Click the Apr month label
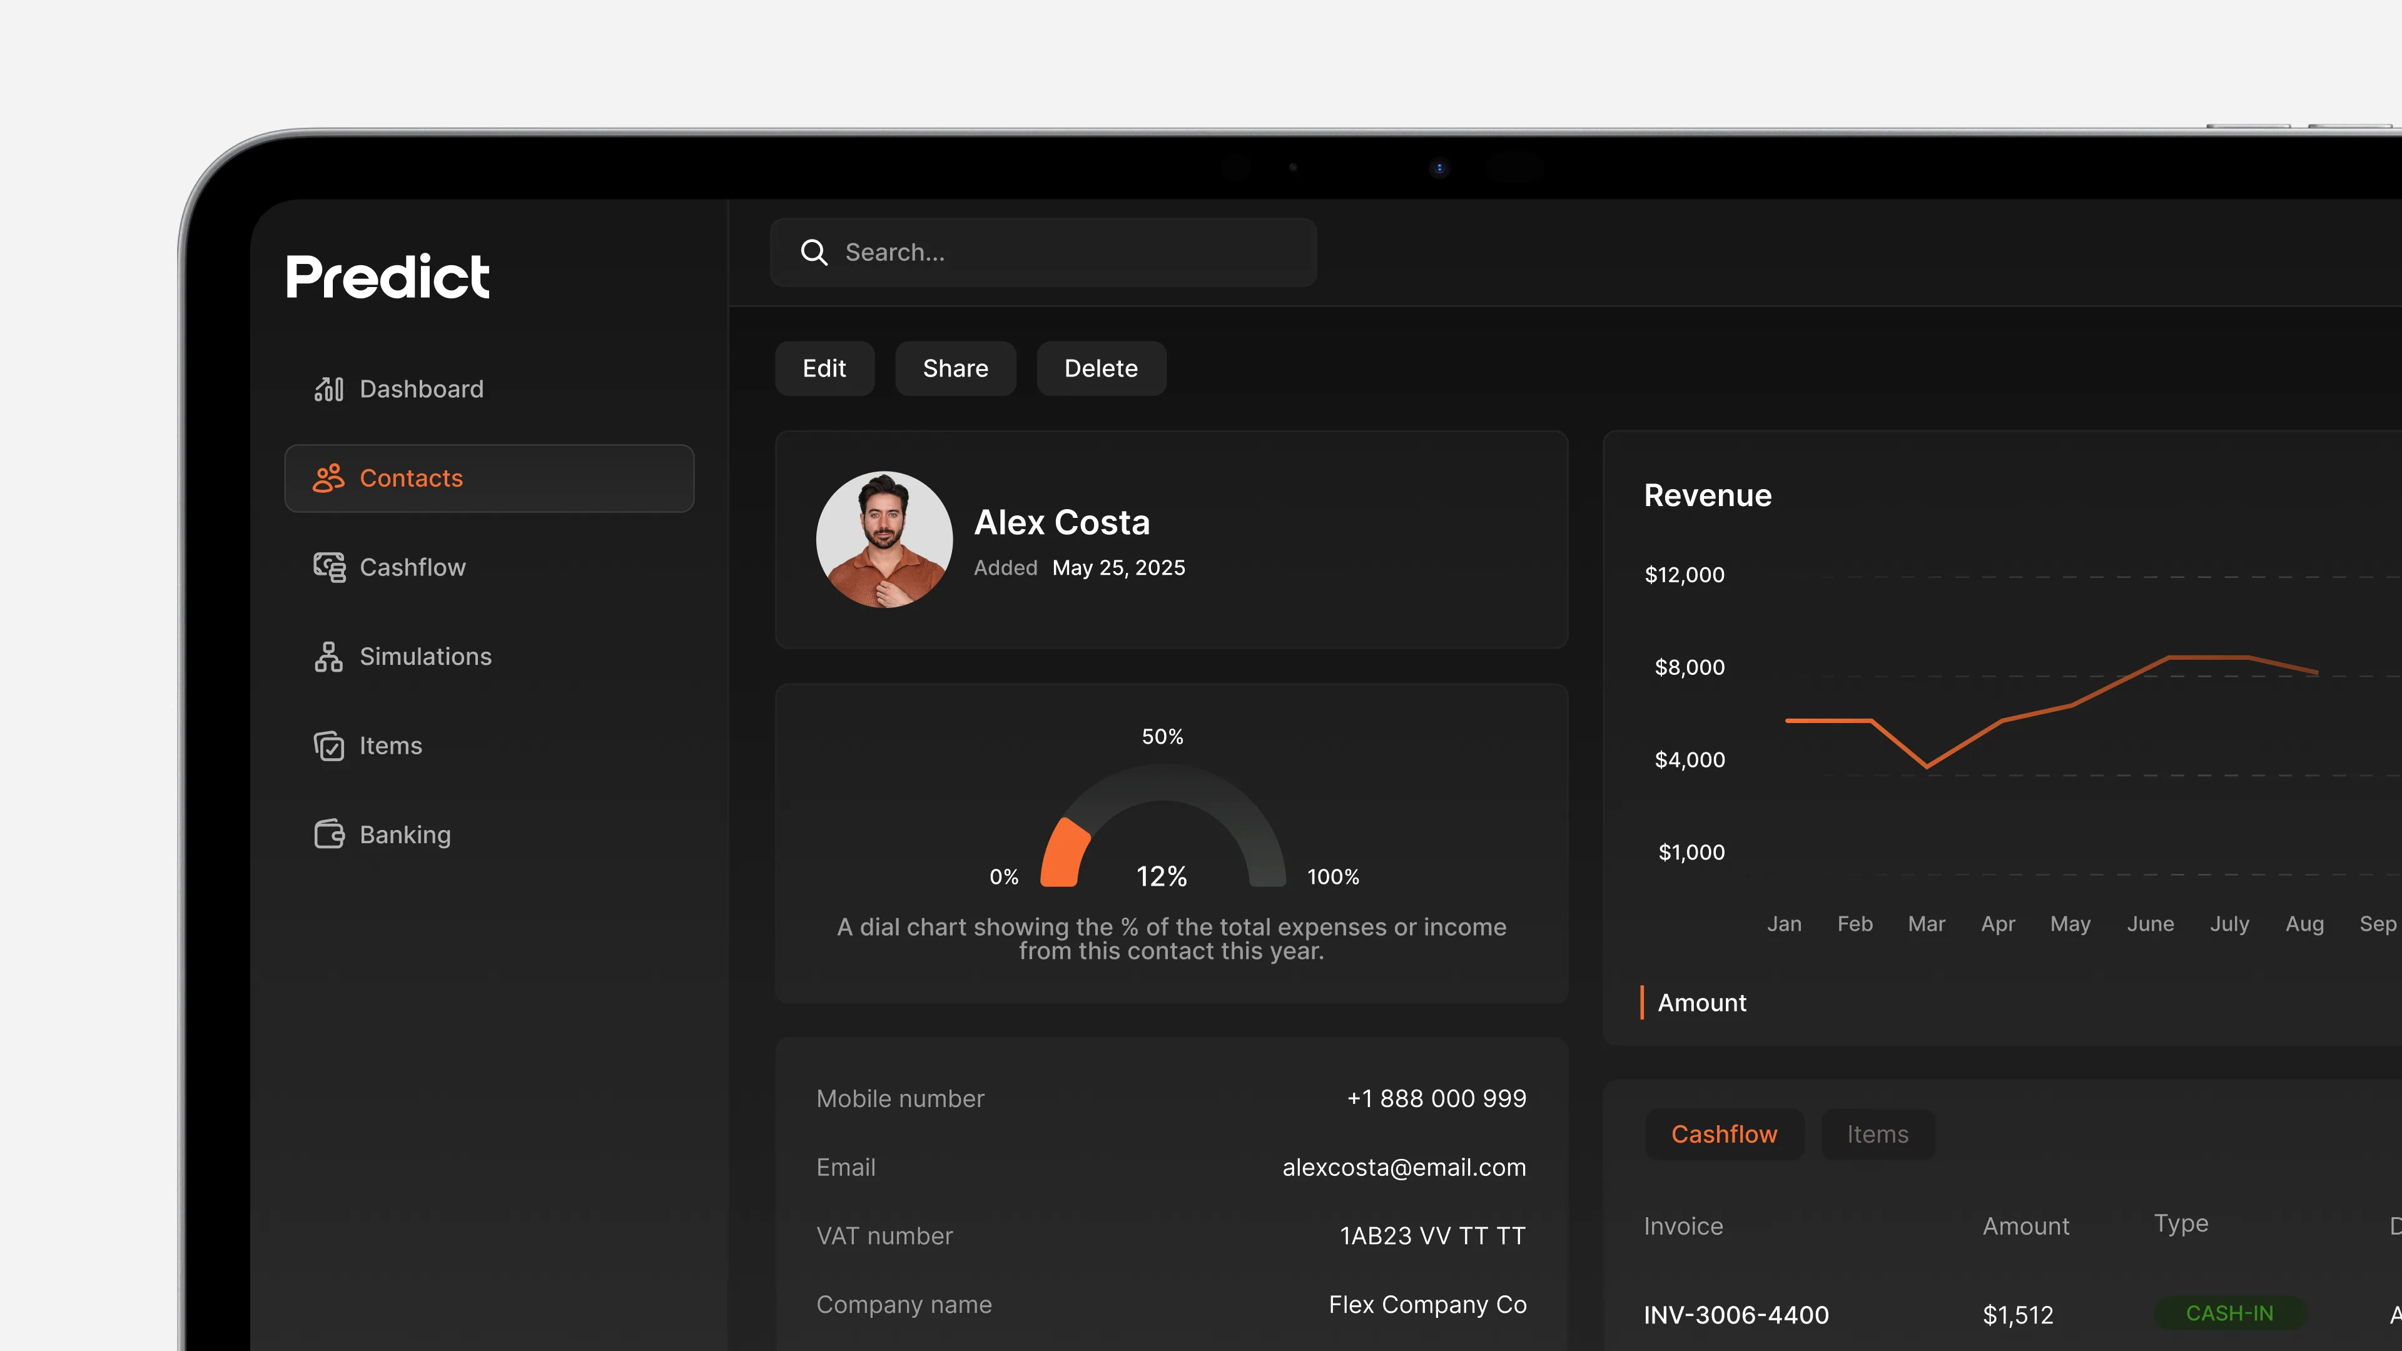 click(x=1999, y=923)
